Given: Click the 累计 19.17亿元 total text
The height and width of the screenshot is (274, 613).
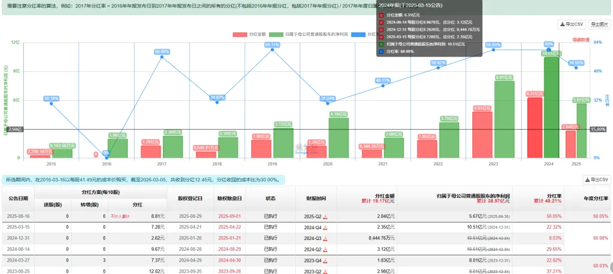Looking at the screenshot, I should tap(379, 202).
